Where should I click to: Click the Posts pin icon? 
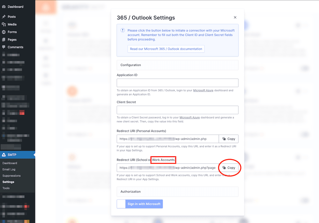tap(4, 17)
